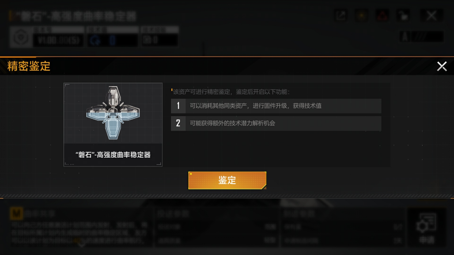The width and height of the screenshot is (454, 255).
Task: Toggle the padlock unlock icon
Action: pyautogui.click(x=403, y=15)
